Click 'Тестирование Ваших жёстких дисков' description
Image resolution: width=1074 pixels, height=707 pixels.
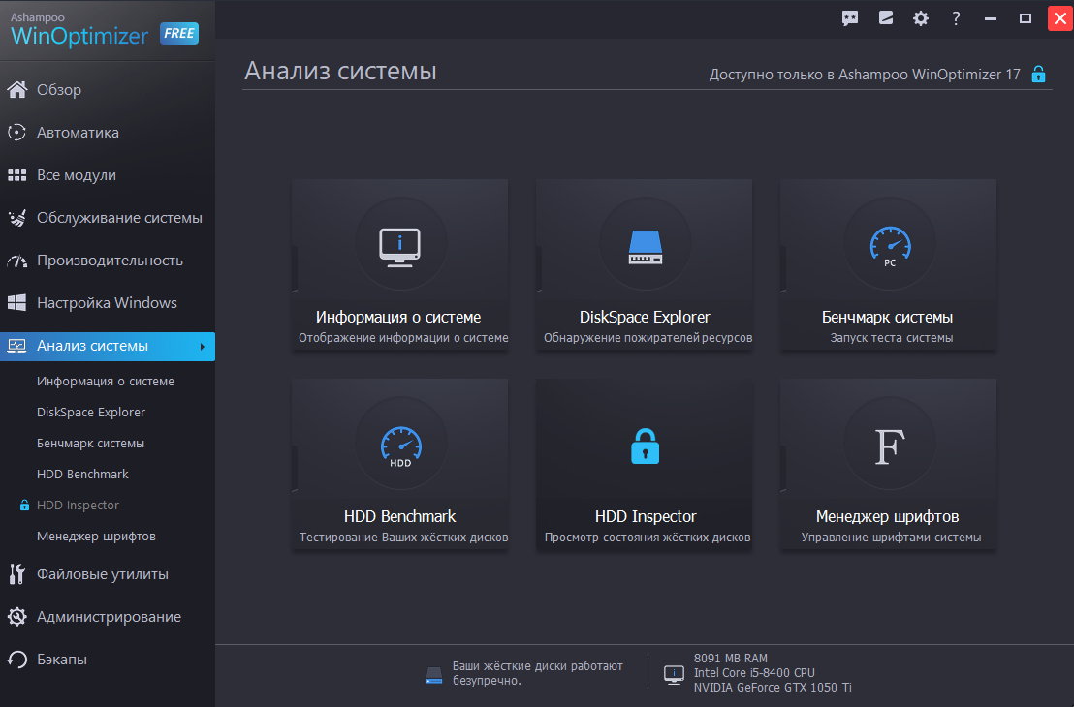click(403, 538)
